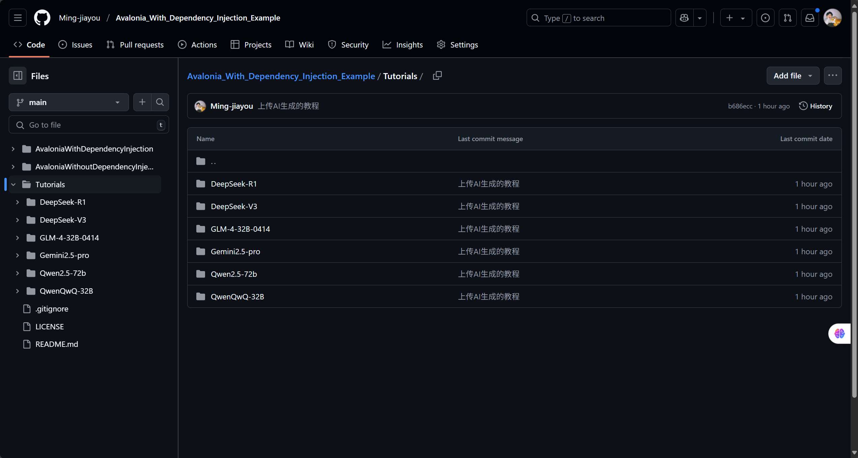Image resolution: width=858 pixels, height=458 pixels.
Task: Open the main branch dropdown
Action: click(69, 102)
